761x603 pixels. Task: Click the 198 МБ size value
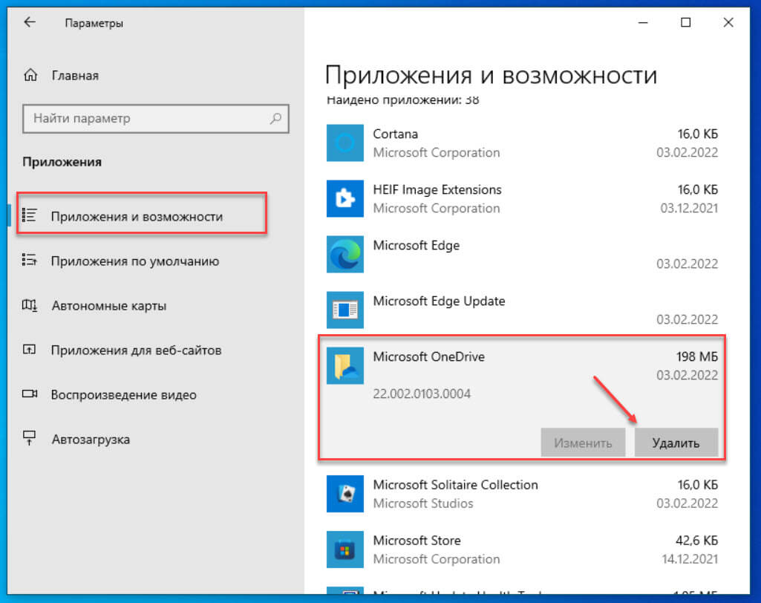[697, 357]
